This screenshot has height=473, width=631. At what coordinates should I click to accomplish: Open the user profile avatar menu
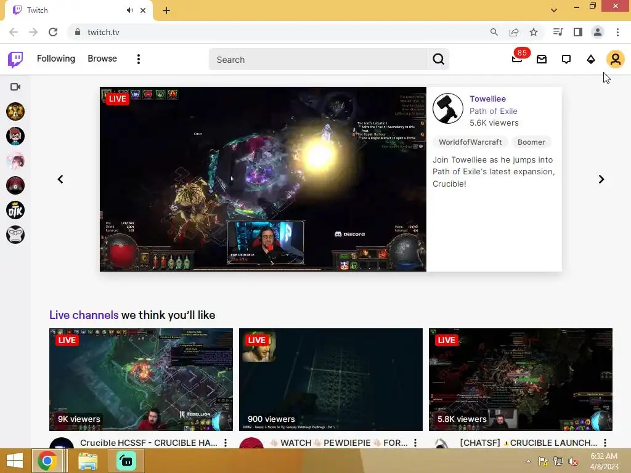(616, 60)
